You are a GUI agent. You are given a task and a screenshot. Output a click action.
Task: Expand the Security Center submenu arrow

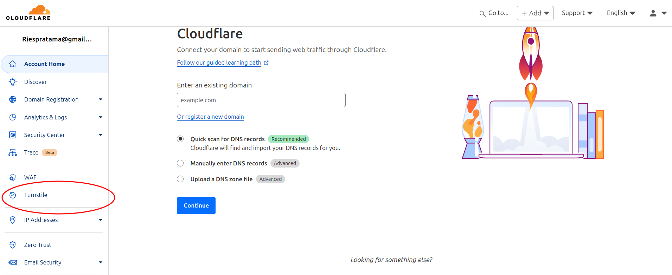point(101,135)
